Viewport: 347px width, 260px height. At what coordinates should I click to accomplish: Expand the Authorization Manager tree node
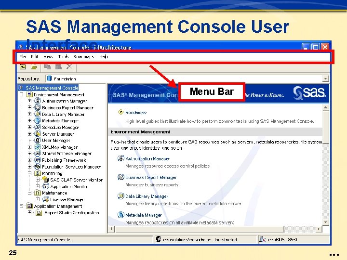click(30, 101)
